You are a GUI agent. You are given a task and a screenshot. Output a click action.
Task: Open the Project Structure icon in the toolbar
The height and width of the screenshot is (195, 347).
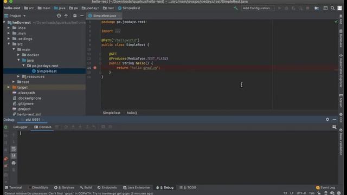click(317, 8)
